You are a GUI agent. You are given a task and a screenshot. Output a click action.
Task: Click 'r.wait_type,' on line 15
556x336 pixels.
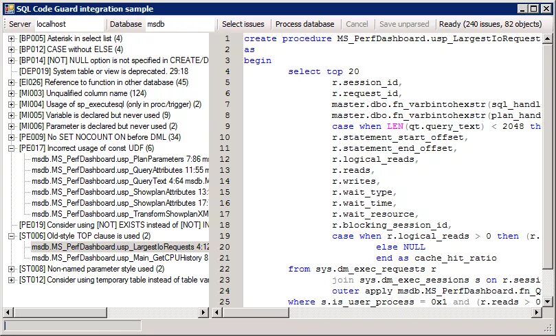[x=364, y=192]
